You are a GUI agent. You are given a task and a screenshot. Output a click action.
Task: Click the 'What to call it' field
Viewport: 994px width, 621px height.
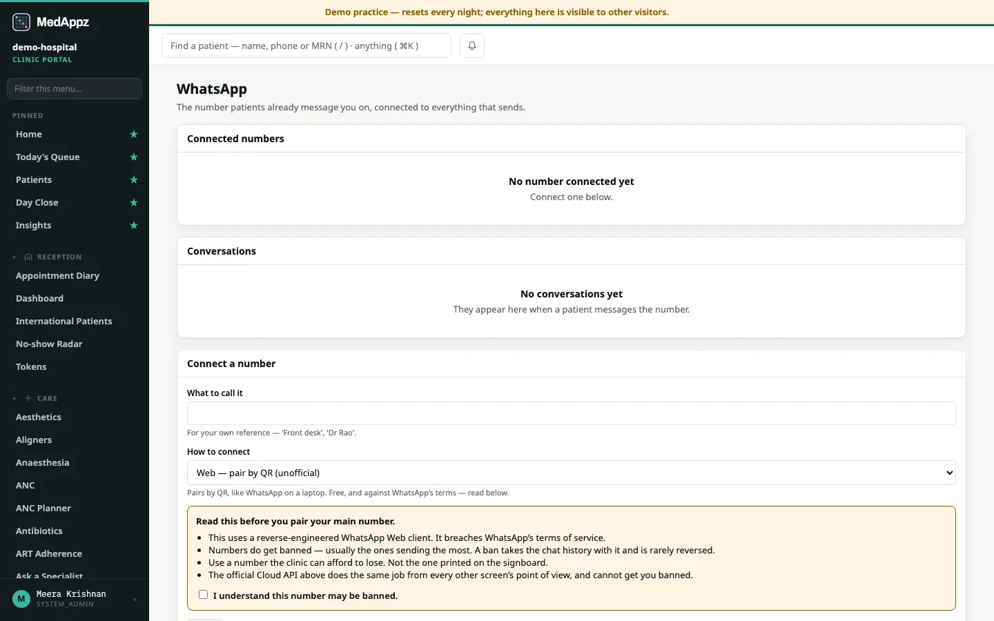tap(572, 413)
